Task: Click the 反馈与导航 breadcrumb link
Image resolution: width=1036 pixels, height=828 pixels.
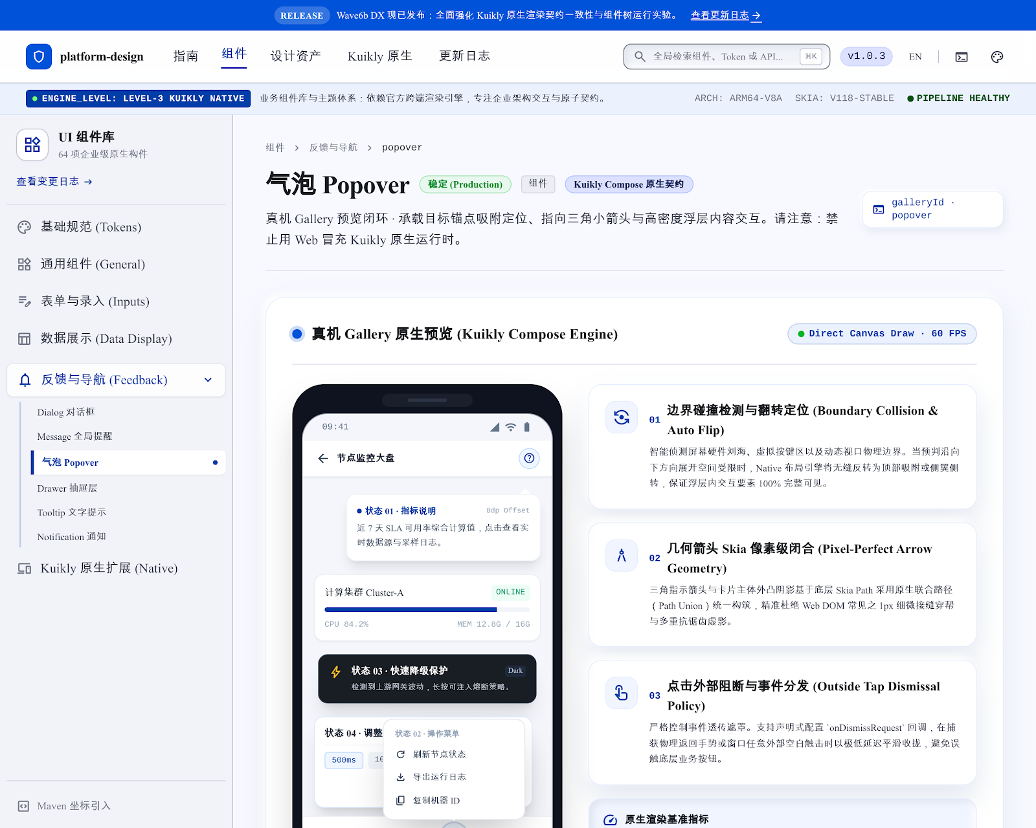Action: (x=333, y=147)
